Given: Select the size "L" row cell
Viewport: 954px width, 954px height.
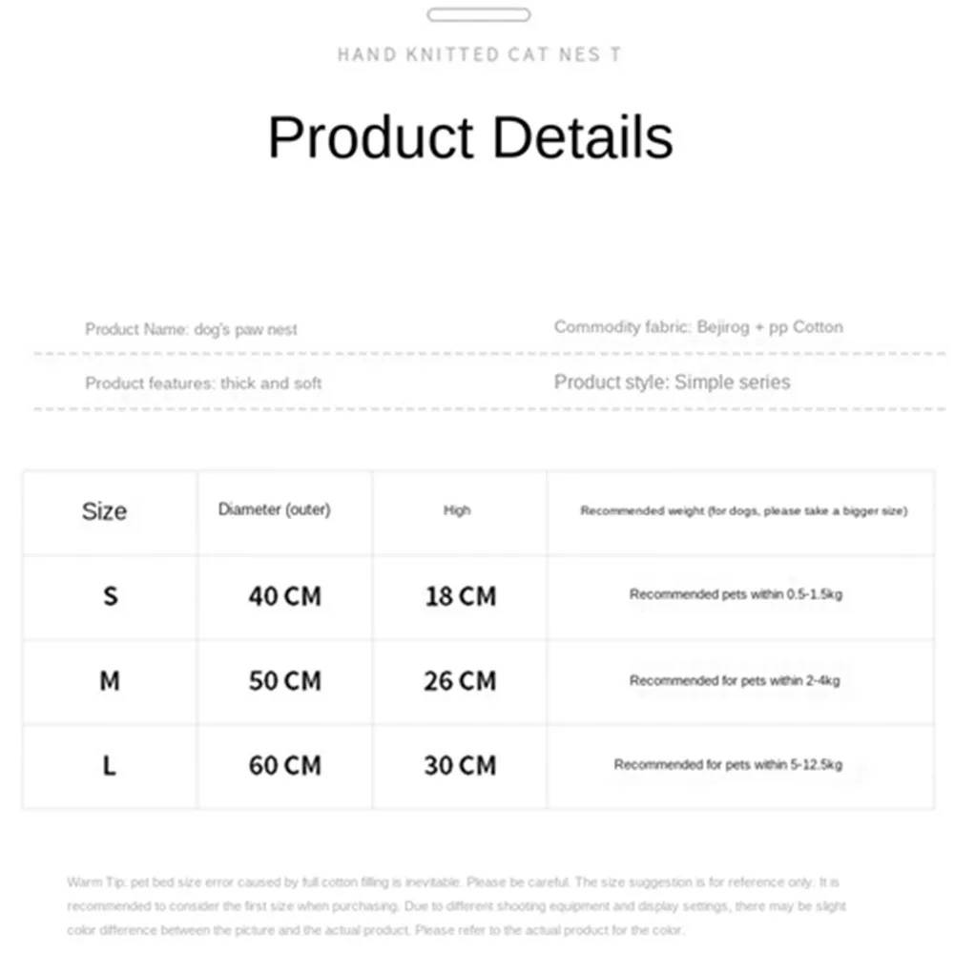Looking at the screenshot, I should pos(109,765).
